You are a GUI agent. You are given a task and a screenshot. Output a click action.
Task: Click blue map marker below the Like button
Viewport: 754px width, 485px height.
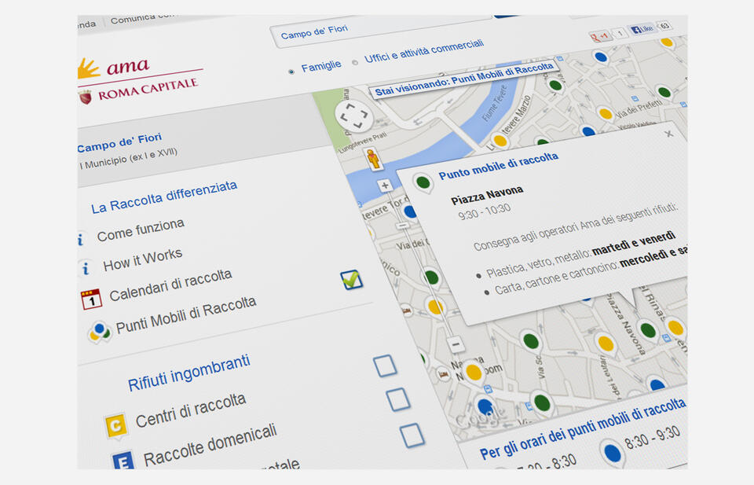601,58
